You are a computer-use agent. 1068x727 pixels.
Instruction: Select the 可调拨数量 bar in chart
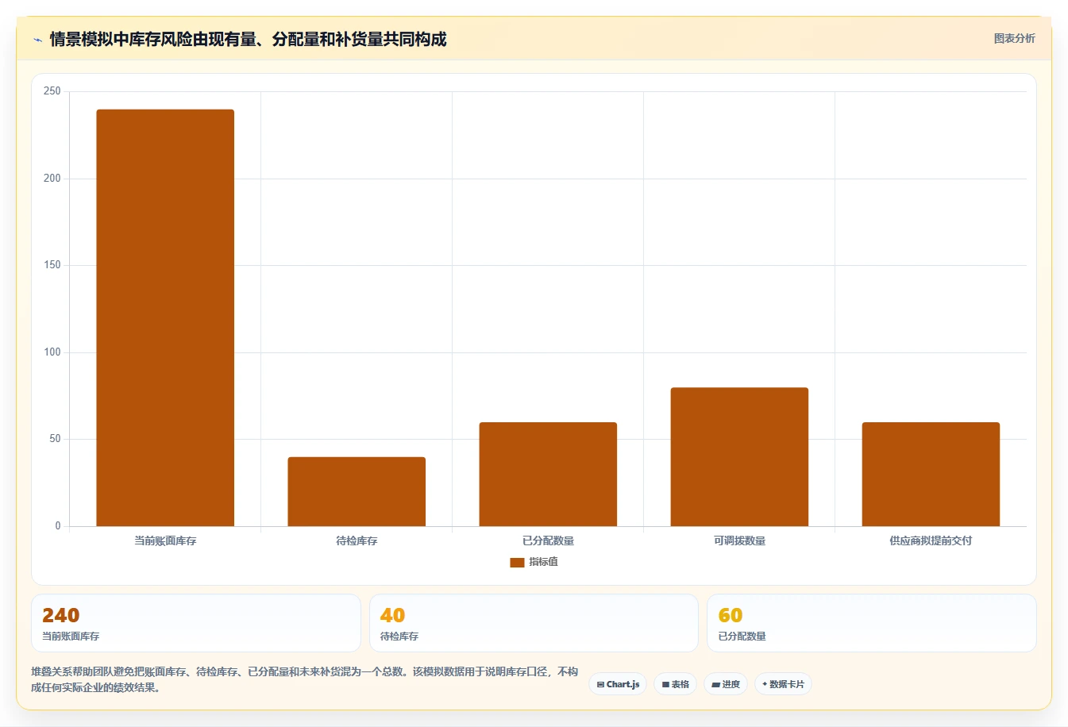click(739, 456)
